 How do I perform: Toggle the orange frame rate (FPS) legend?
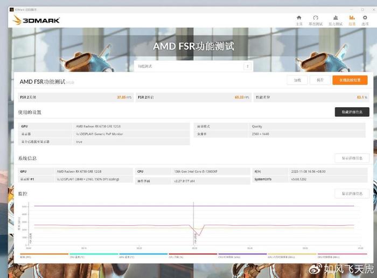click(x=44, y=255)
